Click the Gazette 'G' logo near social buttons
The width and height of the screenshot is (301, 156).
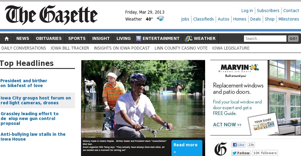pos(221,149)
